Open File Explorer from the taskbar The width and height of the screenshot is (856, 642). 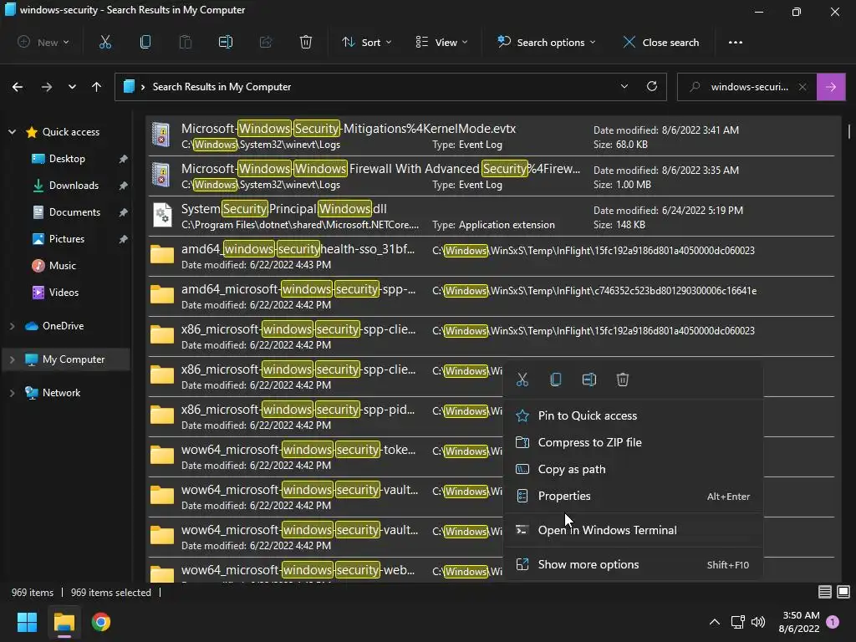[x=64, y=622]
